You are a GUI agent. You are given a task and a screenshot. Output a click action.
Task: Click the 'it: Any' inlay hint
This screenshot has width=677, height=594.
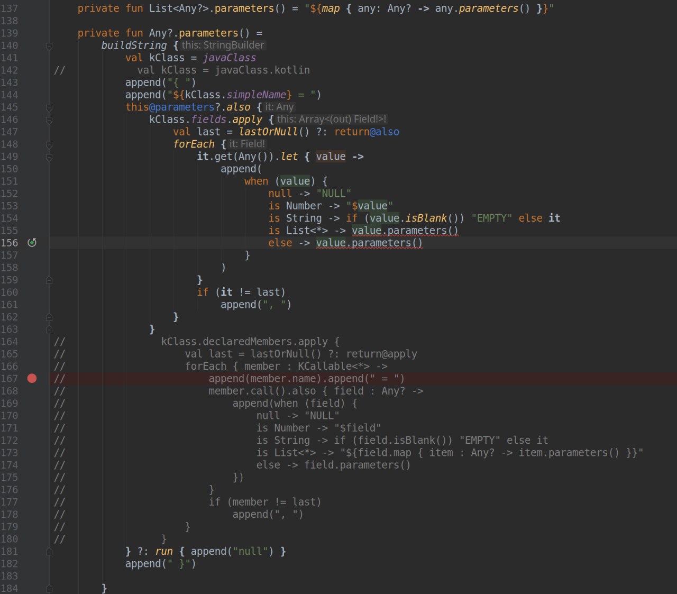[279, 107]
